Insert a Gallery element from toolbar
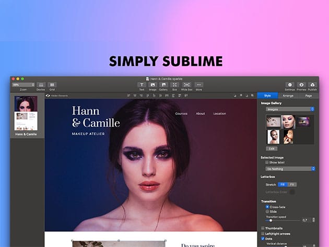The image size is (329, 247). pos(163,85)
